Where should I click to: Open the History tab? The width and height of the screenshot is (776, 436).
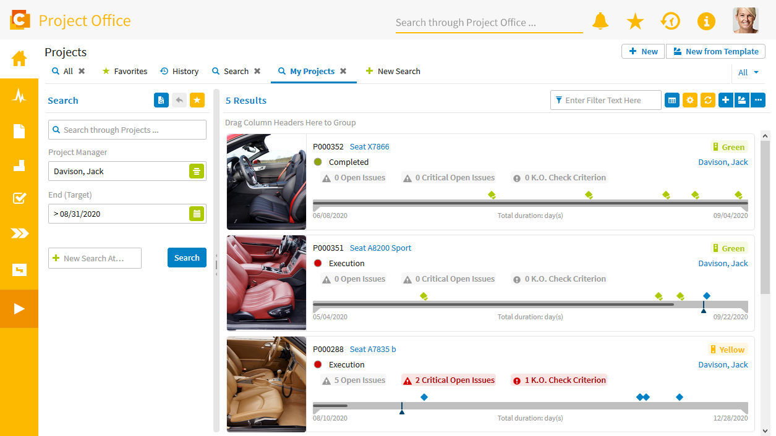click(x=179, y=71)
